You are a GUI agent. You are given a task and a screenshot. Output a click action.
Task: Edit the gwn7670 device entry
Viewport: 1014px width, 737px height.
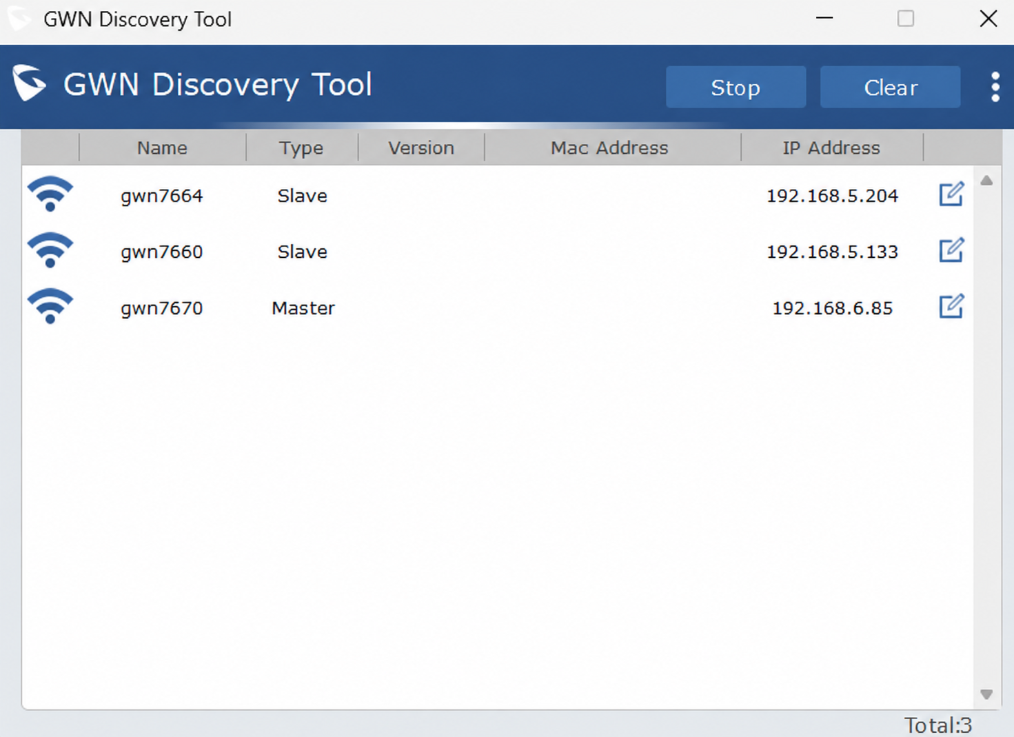click(951, 307)
